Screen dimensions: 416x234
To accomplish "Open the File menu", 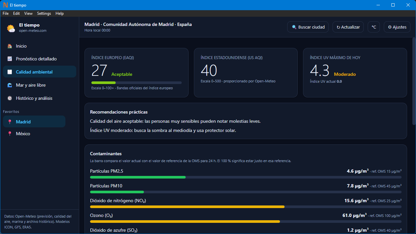I will pos(6,13).
